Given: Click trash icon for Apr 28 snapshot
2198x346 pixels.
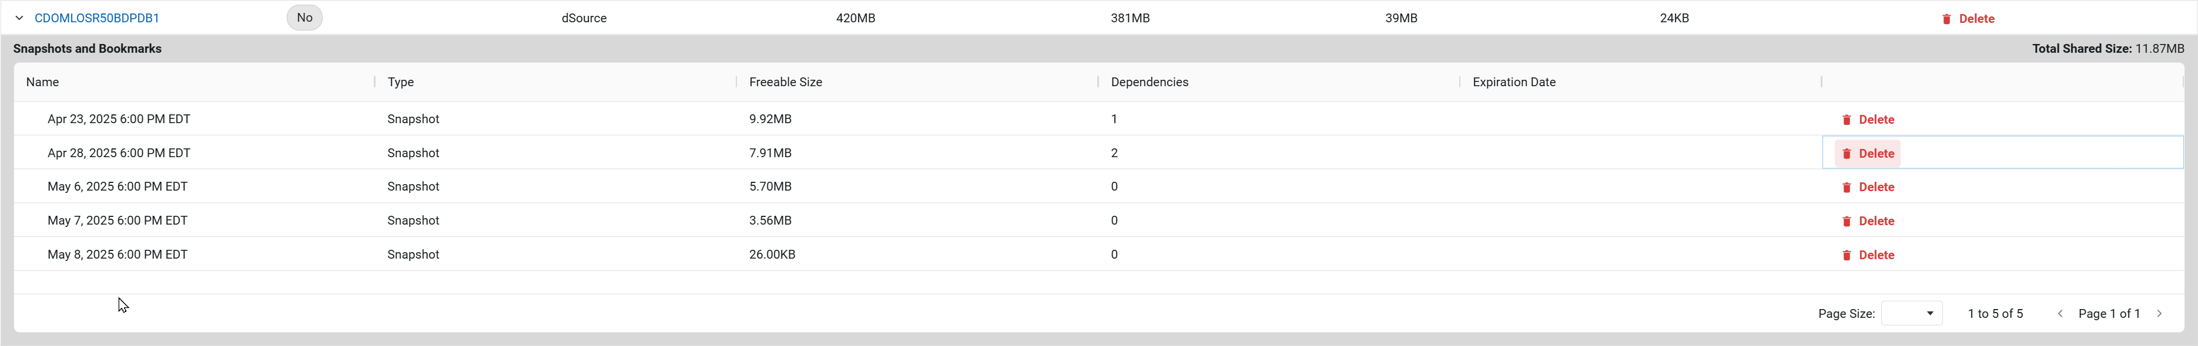Looking at the screenshot, I should [x=1847, y=154].
